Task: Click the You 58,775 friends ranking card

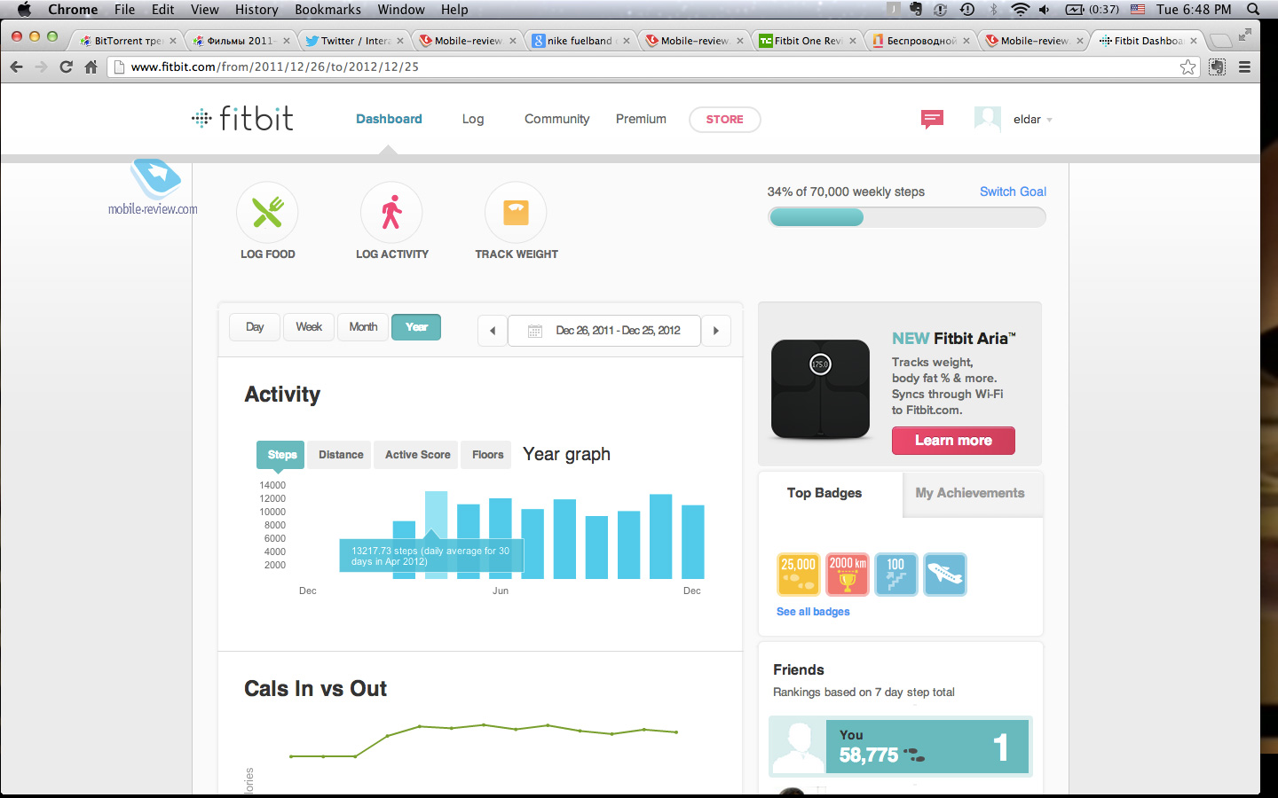Action: (x=900, y=747)
